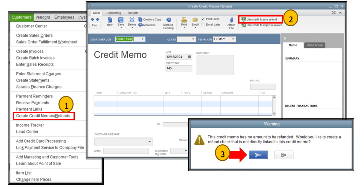The width and height of the screenshot is (359, 187).
Task: Switch to the Reports tab
Action: [x=133, y=13]
